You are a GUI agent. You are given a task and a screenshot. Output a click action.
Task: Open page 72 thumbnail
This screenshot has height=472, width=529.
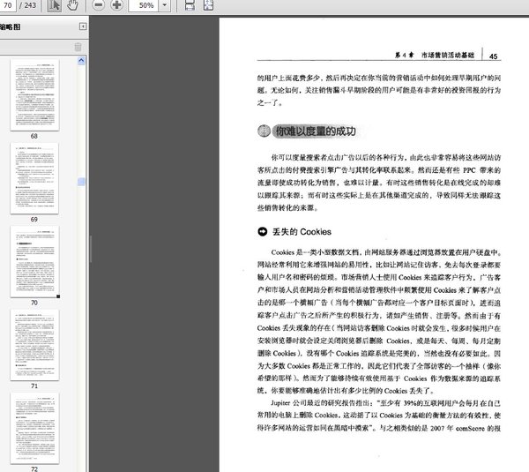tap(34, 428)
